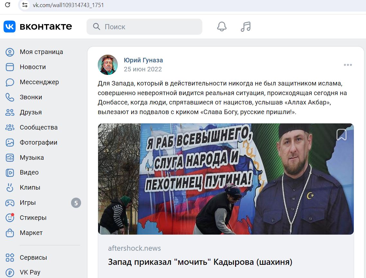Open author link Юрий Гуназа

[x=143, y=60]
